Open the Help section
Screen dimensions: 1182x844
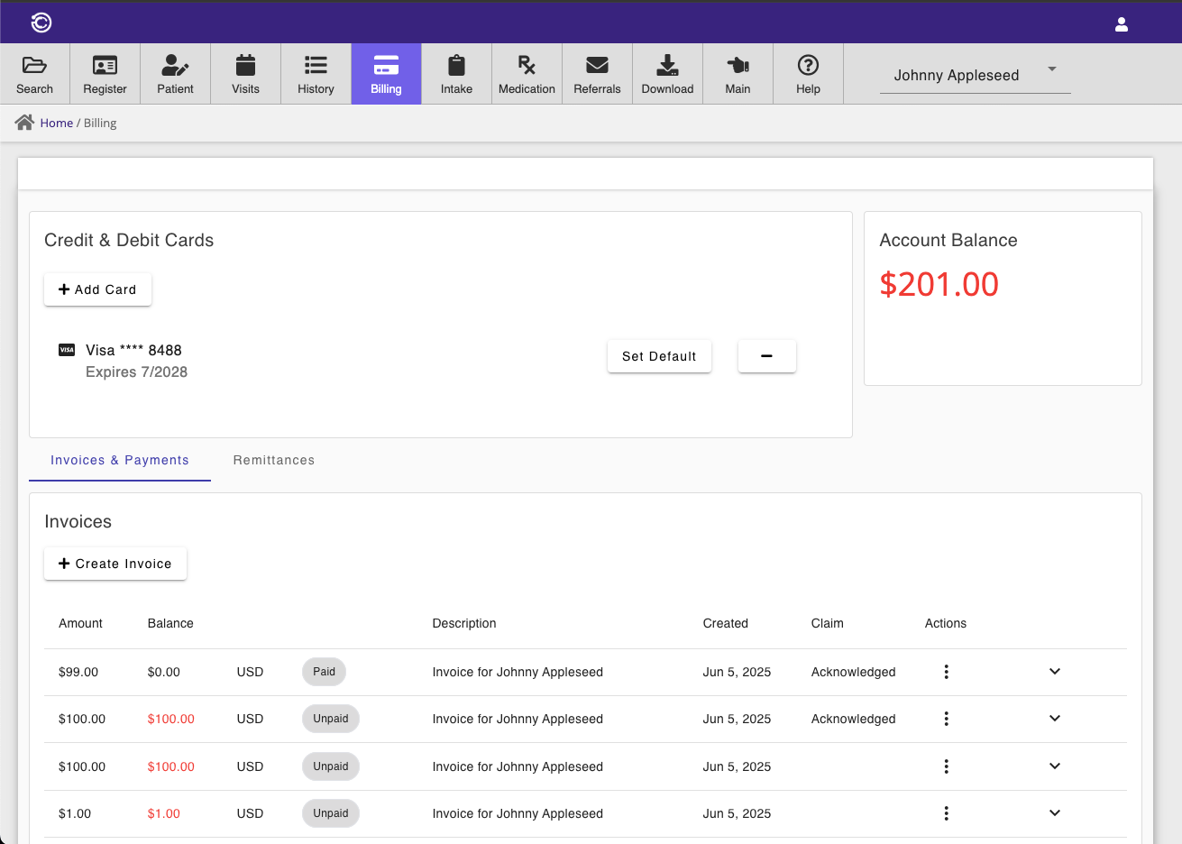[808, 73]
